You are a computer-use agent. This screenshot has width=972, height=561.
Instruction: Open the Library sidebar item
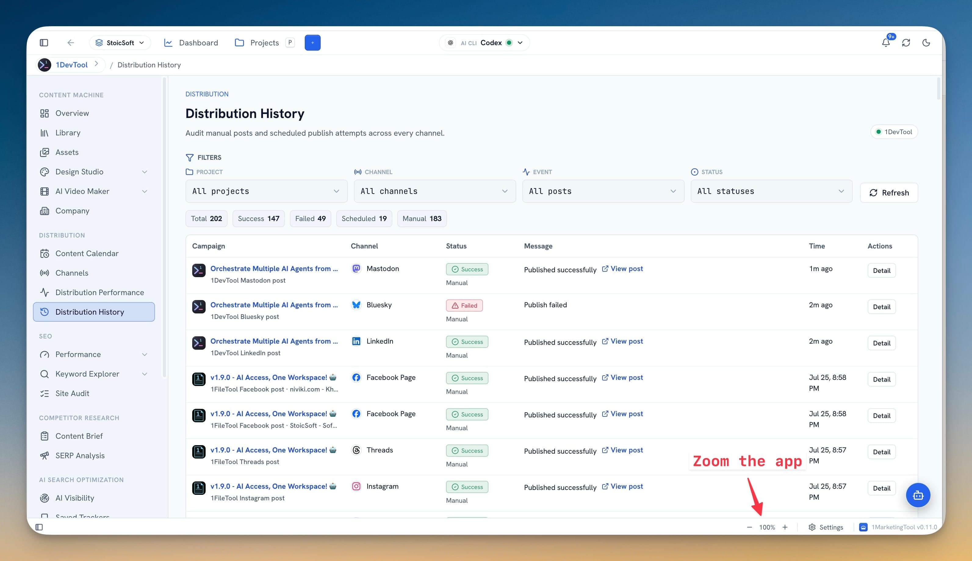tap(94, 133)
